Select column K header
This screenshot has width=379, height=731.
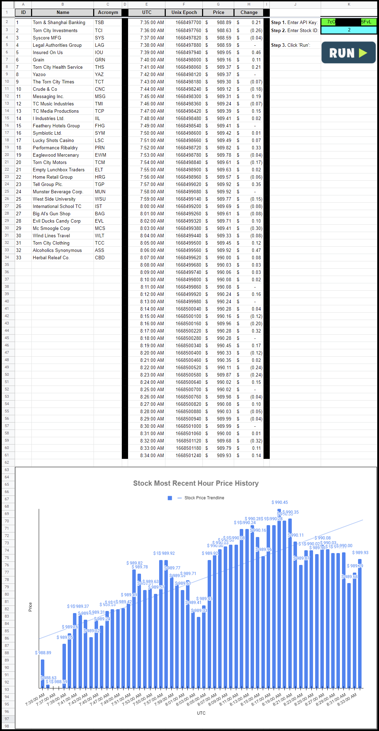(349, 4)
